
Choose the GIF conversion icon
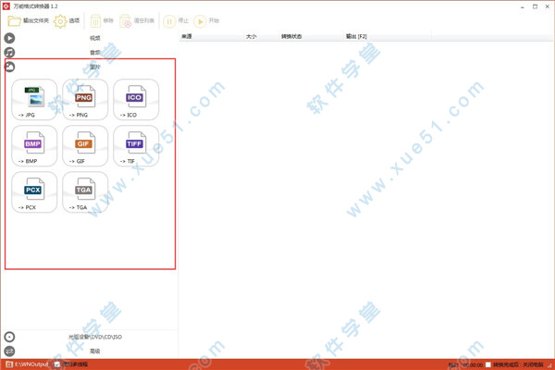pos(84,146)
